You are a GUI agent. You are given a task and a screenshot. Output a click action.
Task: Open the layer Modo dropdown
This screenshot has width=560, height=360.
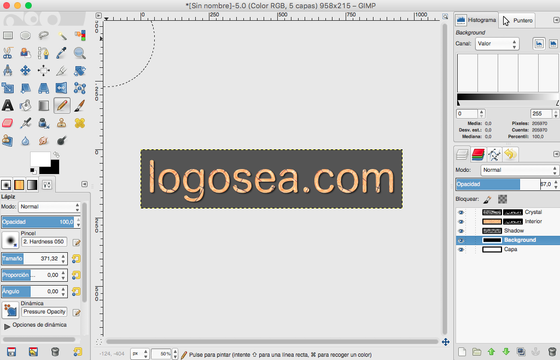(x=520, y=170)
